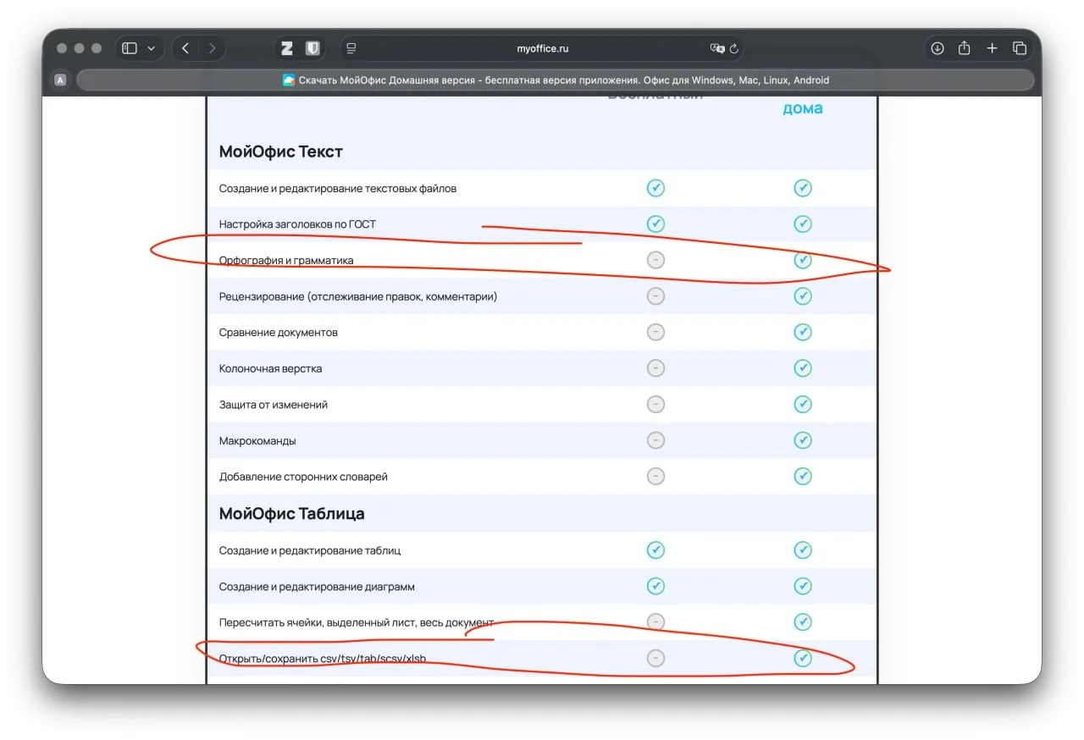Toggle the Safari sidebar button
The image size is (1084, 740).
(130, 48)
